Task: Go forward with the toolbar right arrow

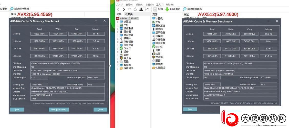Action: [124, 9]
